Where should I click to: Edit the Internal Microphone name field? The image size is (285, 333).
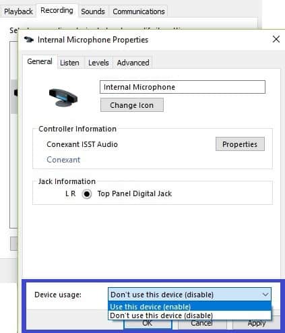183,87
